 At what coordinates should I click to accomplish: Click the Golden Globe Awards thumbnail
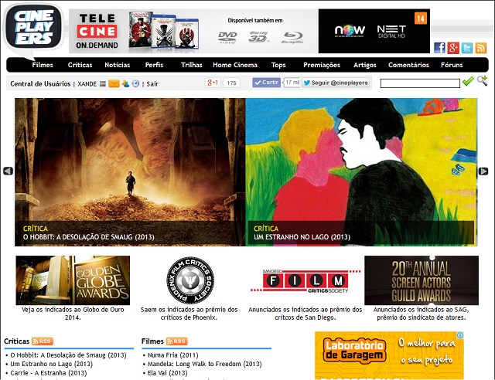tap(73, 280)
